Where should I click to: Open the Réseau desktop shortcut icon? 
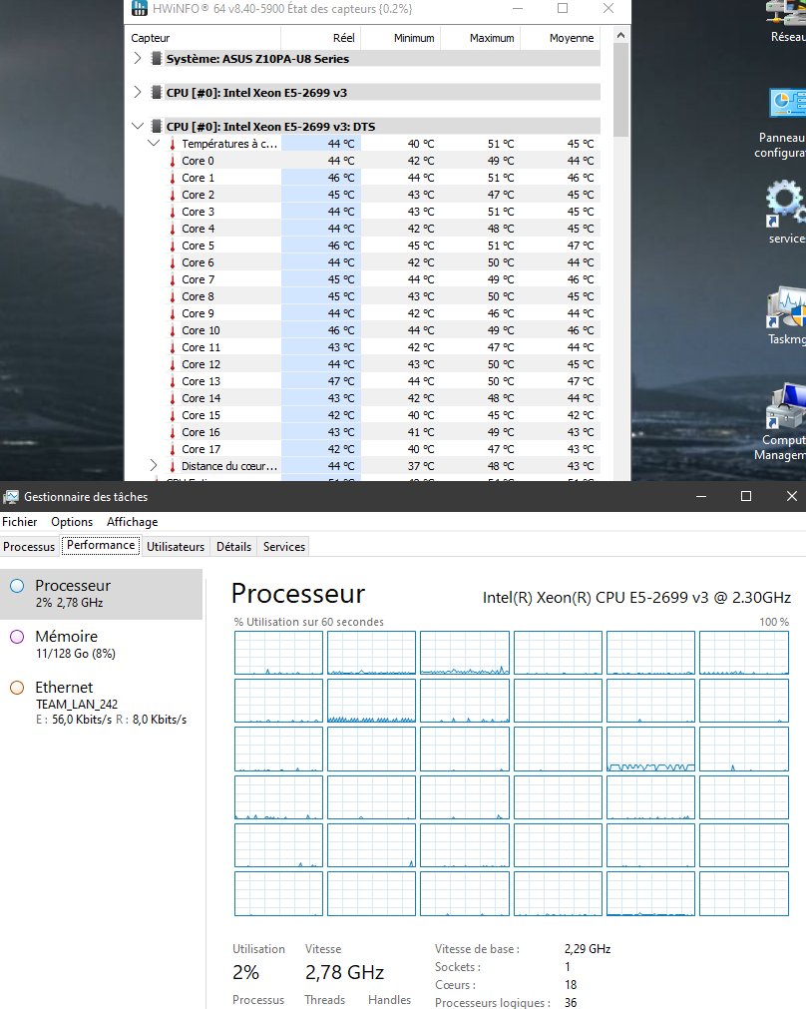click(786, 13)
